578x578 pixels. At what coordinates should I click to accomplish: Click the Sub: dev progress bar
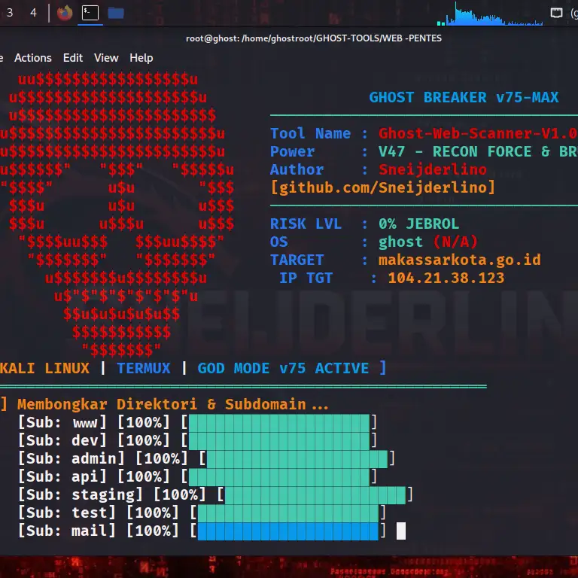click(x=279, y=440)
